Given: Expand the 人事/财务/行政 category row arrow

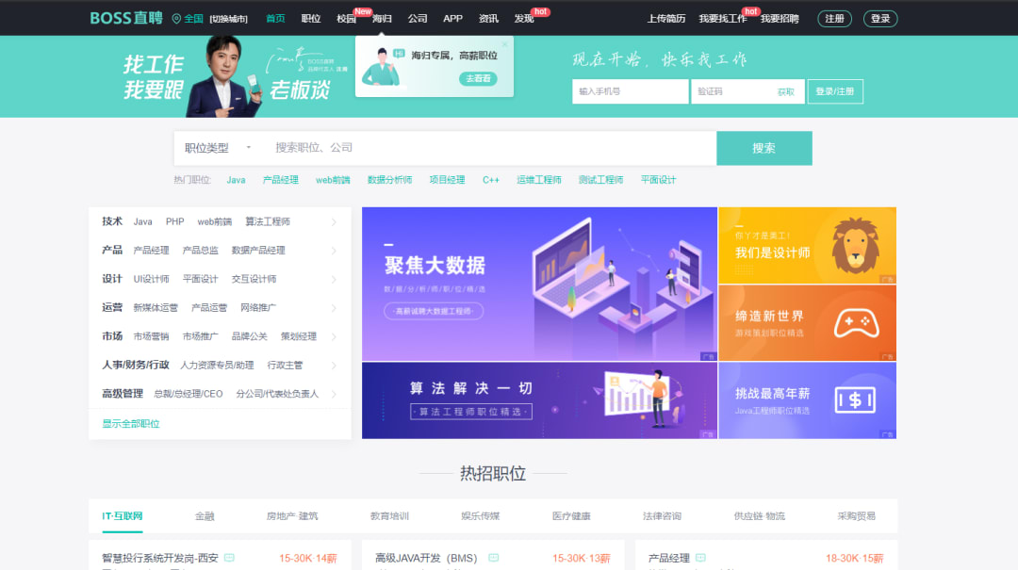Looking at the screenshot, I should [x=334, y=366].
